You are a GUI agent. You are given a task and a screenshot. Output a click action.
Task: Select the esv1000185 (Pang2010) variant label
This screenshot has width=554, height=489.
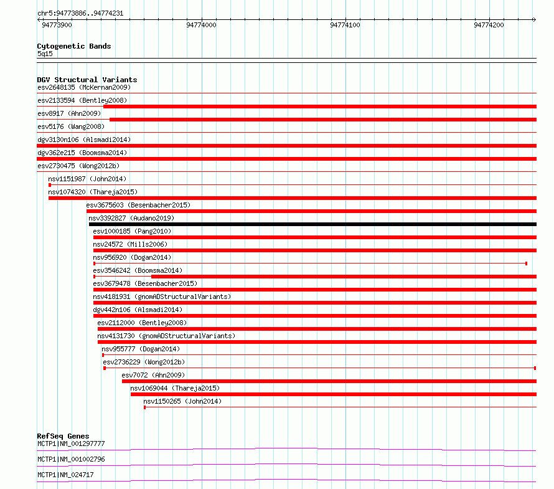point(132,231)
